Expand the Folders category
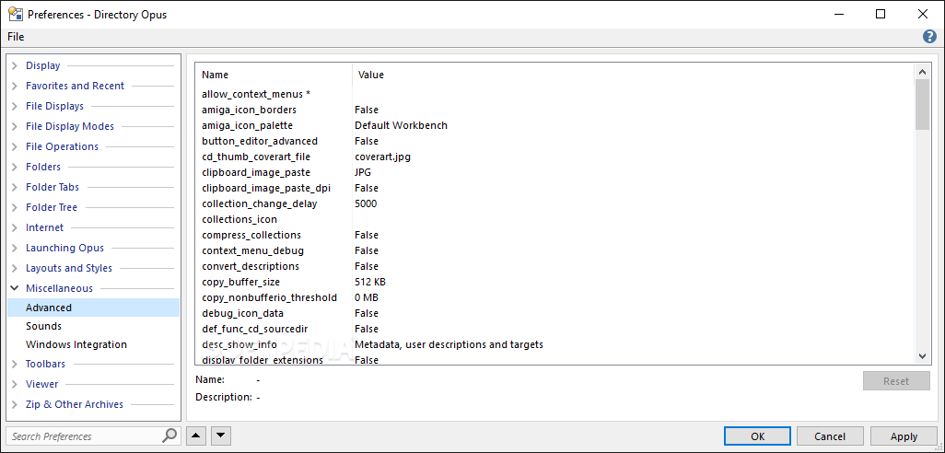The width and height of the screenshot is (945, 453). click(15, 167)
